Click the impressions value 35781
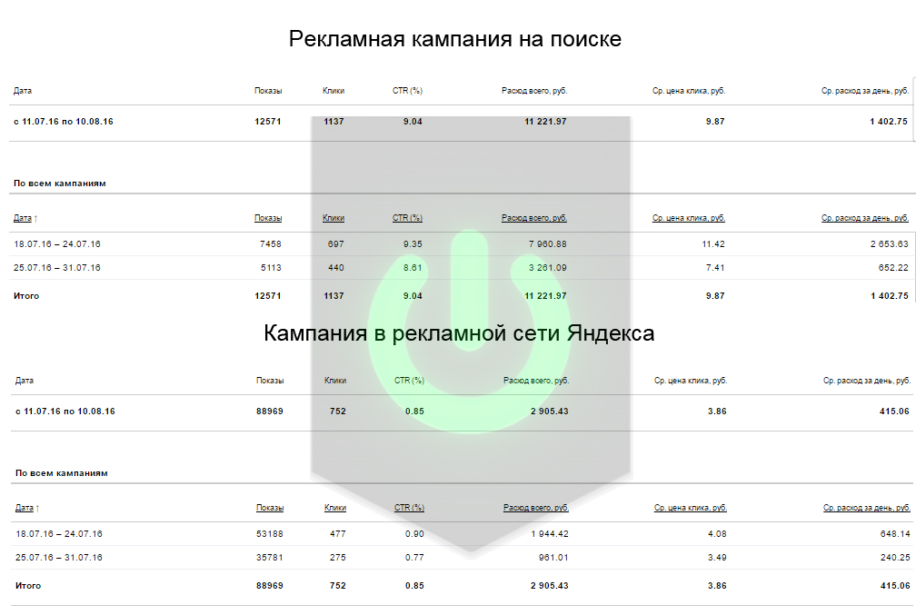The width and height of the screenshot is (916, 615). pyautogui.click(x=270, y=557)
